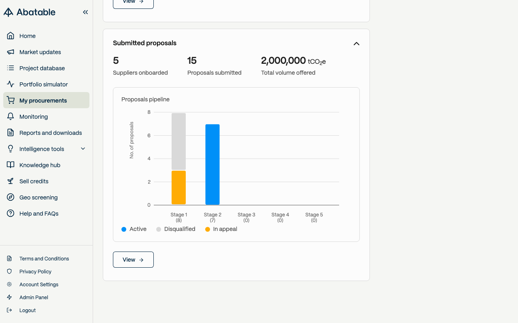Click the Geo screening compass icon
This screenshot has height=323, width=518.
(x=11, y=197)
